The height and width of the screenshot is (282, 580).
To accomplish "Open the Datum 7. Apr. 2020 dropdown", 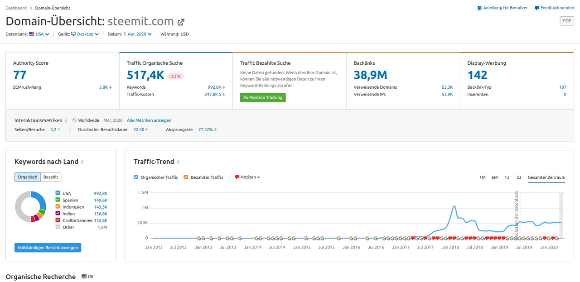I will pos(137,34).
